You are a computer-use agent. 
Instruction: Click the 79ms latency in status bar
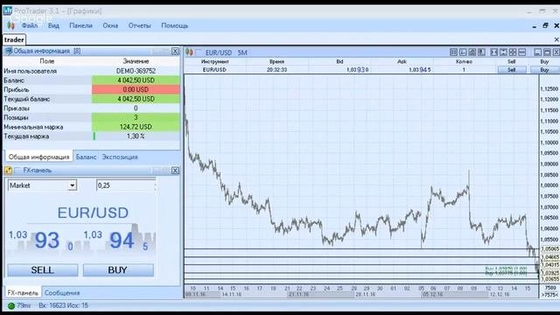[x=24, y=305]
